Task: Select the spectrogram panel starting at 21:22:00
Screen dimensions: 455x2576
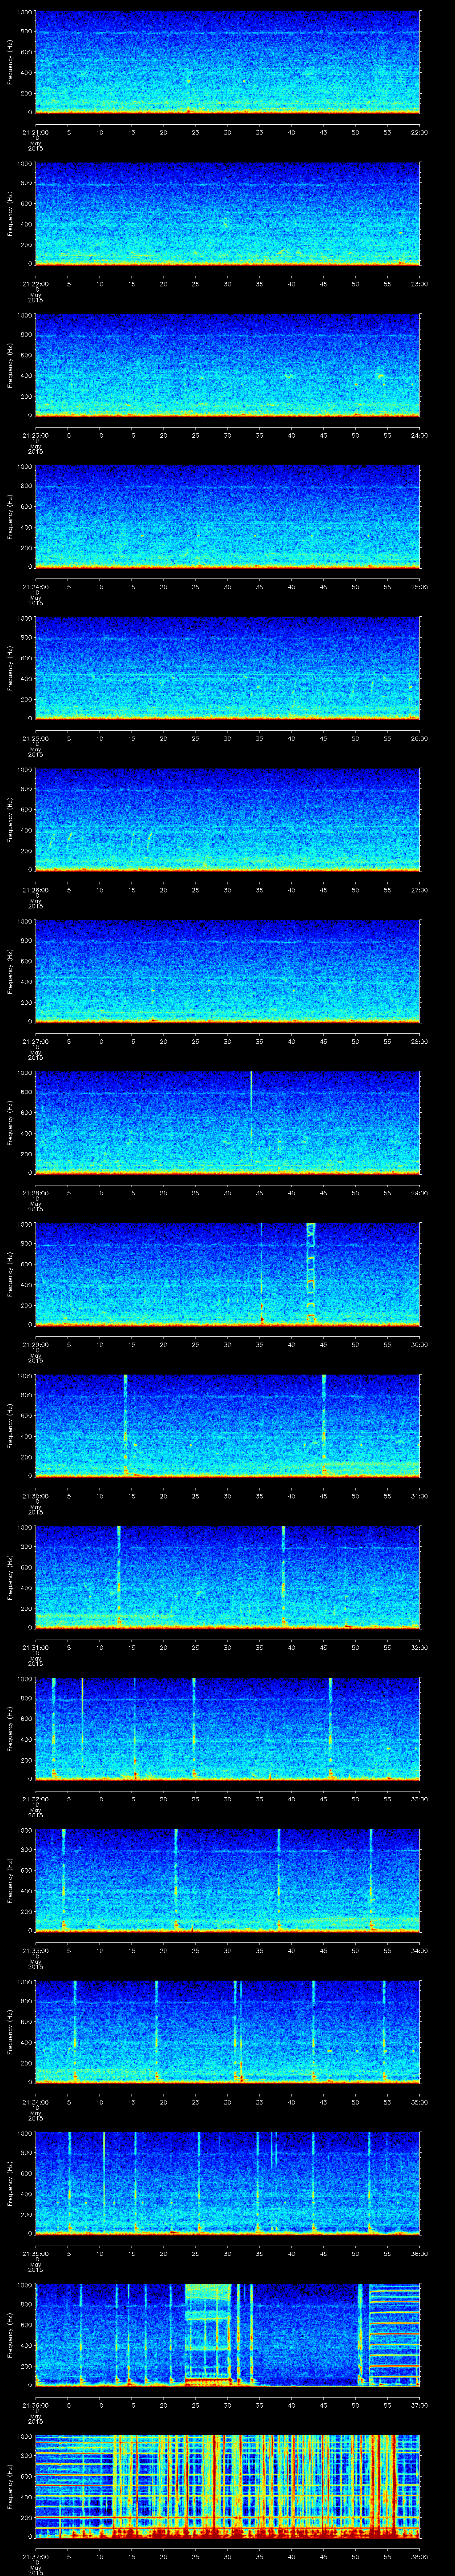Action: point(227,214)
